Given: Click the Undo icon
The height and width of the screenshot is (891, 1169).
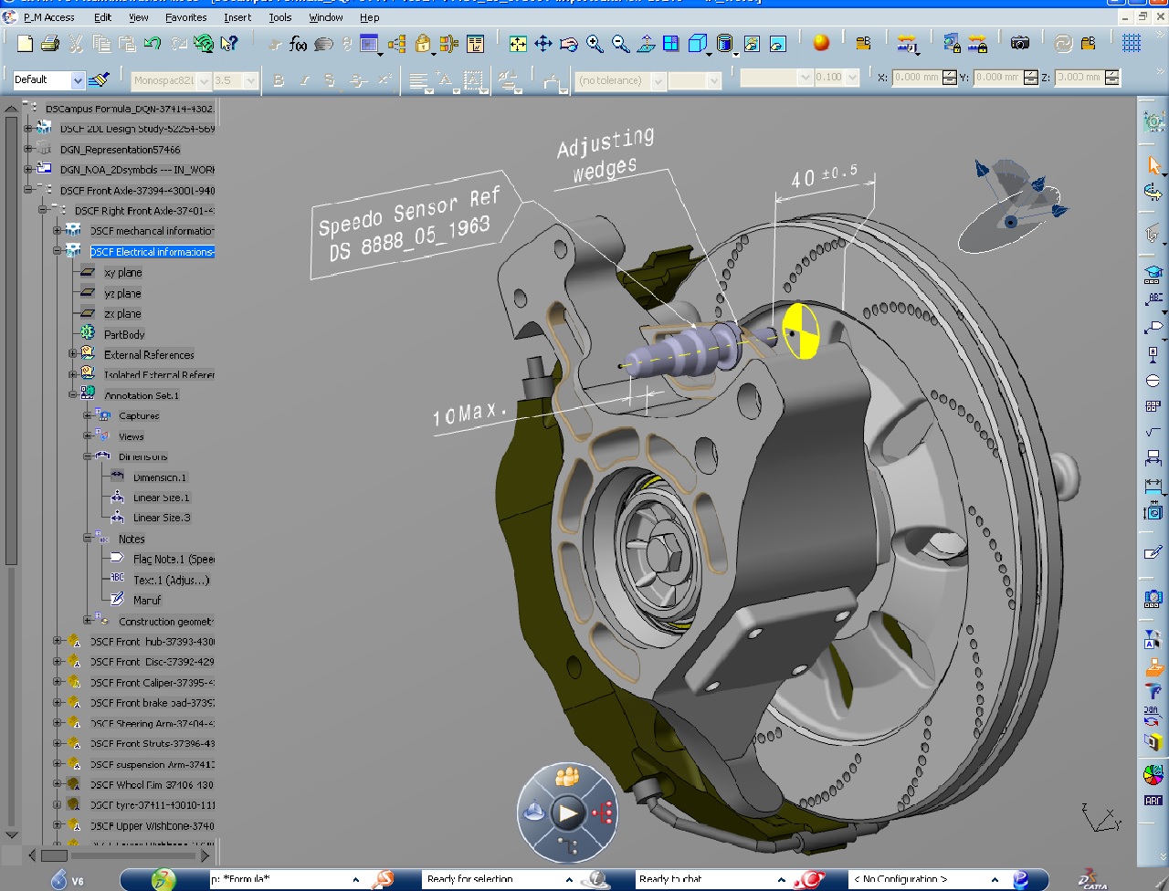Looking at the screenshot, I should pyautogui.click(x=154, y=42).
